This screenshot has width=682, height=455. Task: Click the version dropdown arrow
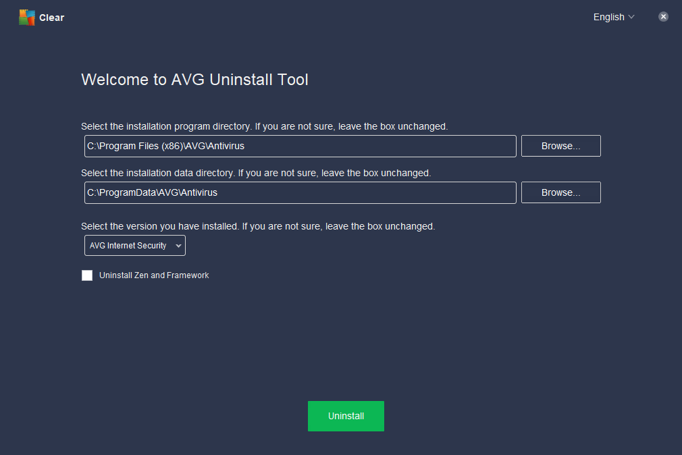click(178, 246)
